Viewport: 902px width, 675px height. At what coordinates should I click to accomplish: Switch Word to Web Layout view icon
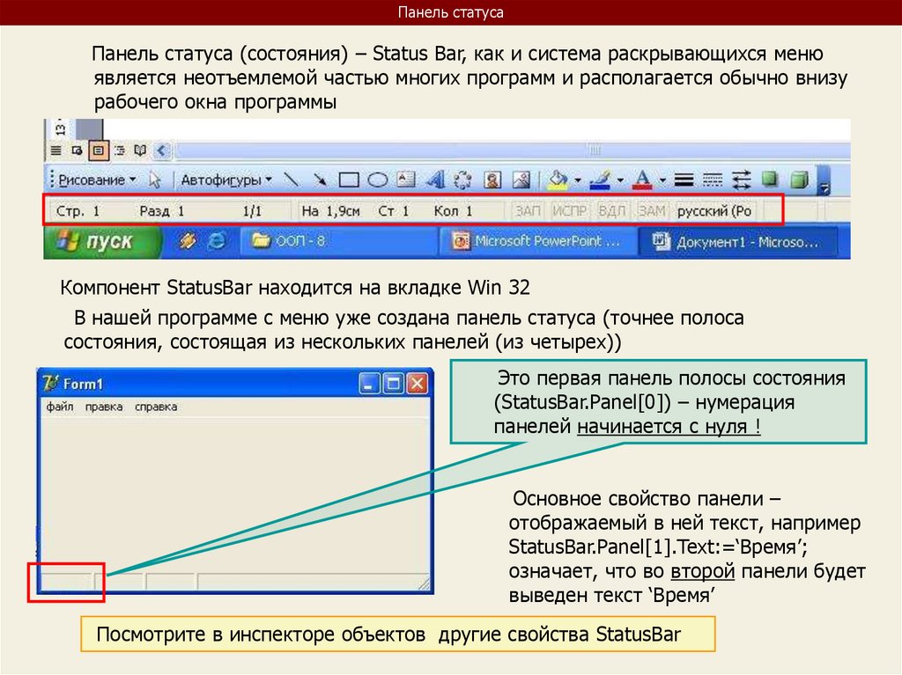pyautogui.click(x=77, y=150)
